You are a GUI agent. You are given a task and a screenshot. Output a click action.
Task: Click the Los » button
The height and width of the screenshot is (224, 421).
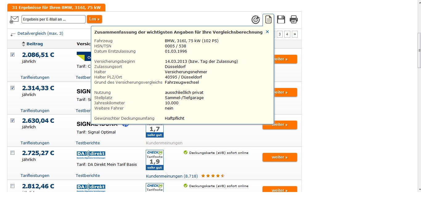[94, 19]
